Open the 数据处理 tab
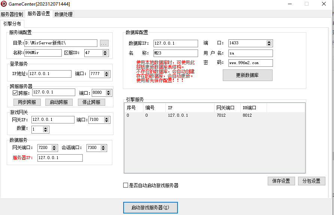334x215 pixels. point(63,14)
